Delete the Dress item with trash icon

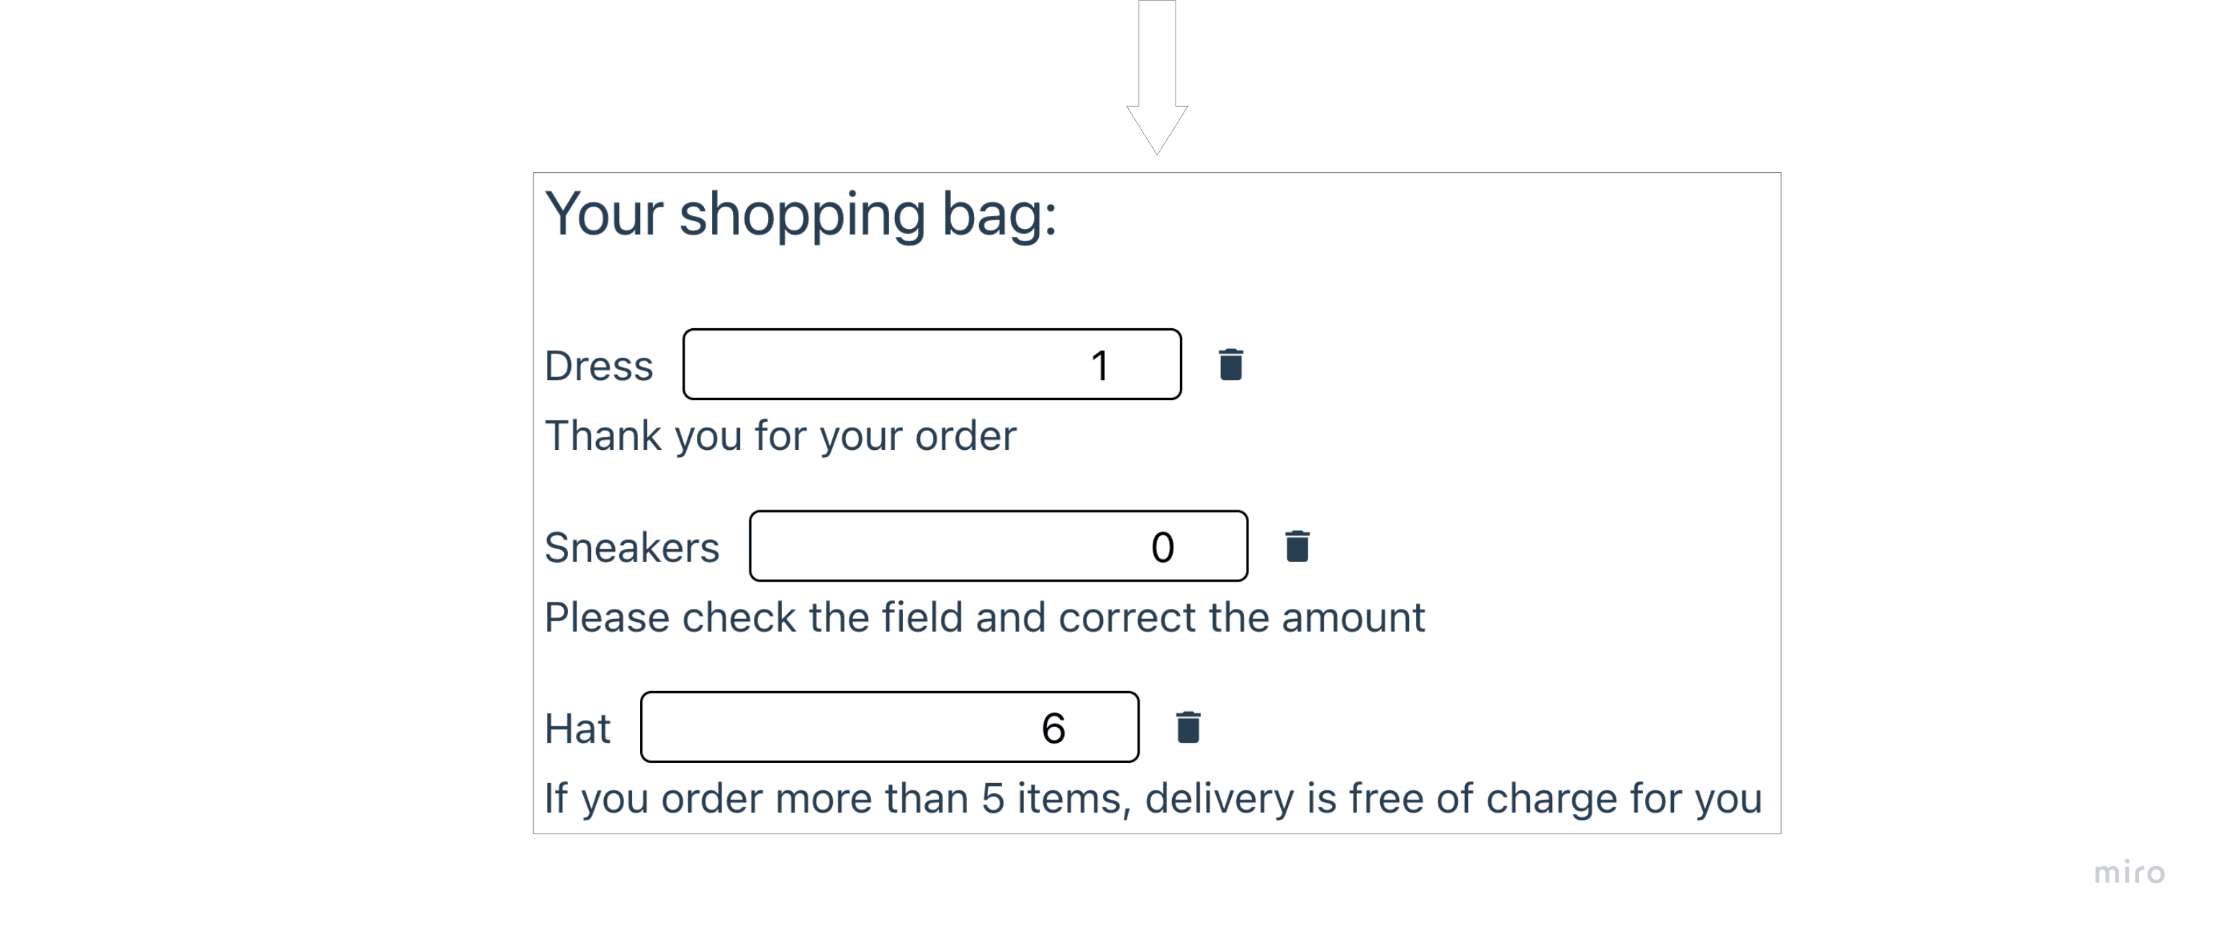point(1231,365)
